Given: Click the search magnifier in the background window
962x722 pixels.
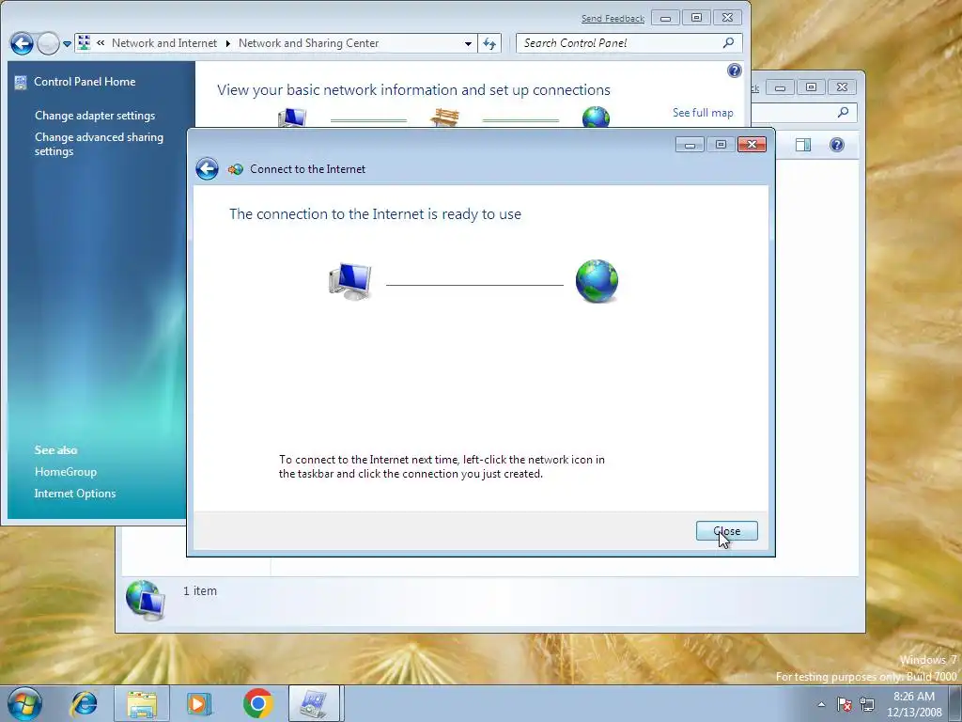Looking at the screenshot, I should pyautogui.click(x=843, y=113).
